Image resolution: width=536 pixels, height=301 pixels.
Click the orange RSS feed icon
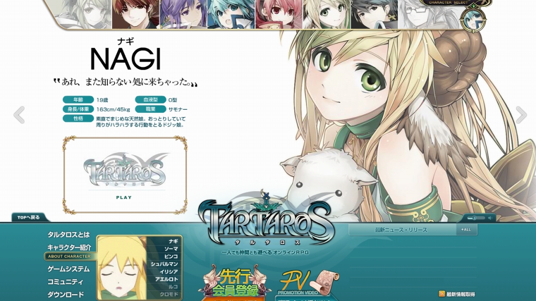[442, 294]
